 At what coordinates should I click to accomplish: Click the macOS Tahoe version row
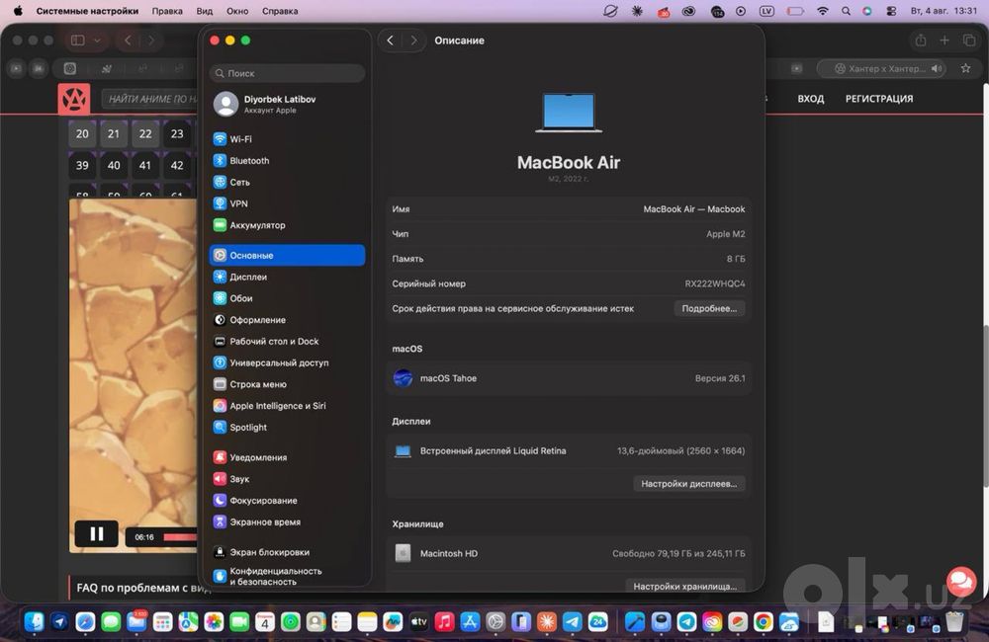[x=569, y=378]
